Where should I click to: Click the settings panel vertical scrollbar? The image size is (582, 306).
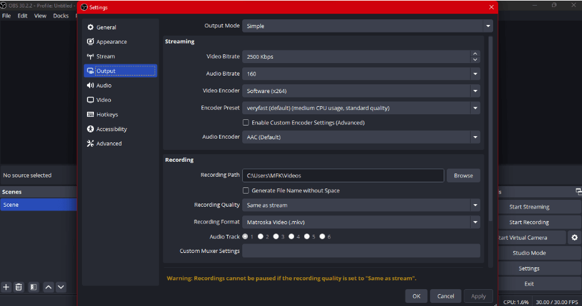point(491,130)
